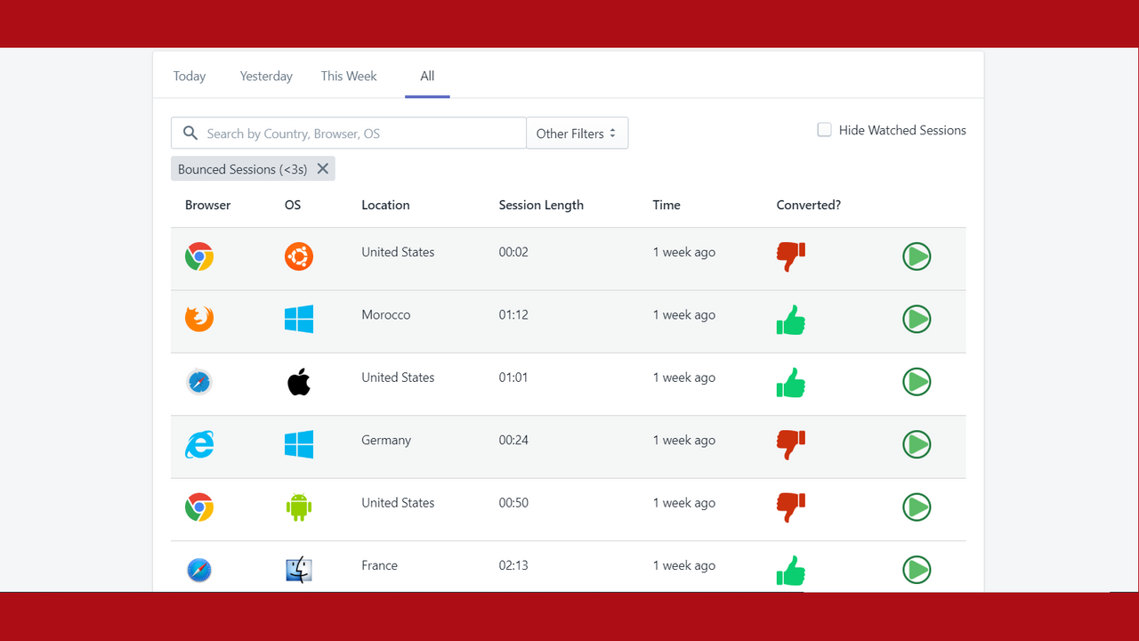Click the OS column header
The width and height of the screenshot is (1139, 641).
[293, 205]
